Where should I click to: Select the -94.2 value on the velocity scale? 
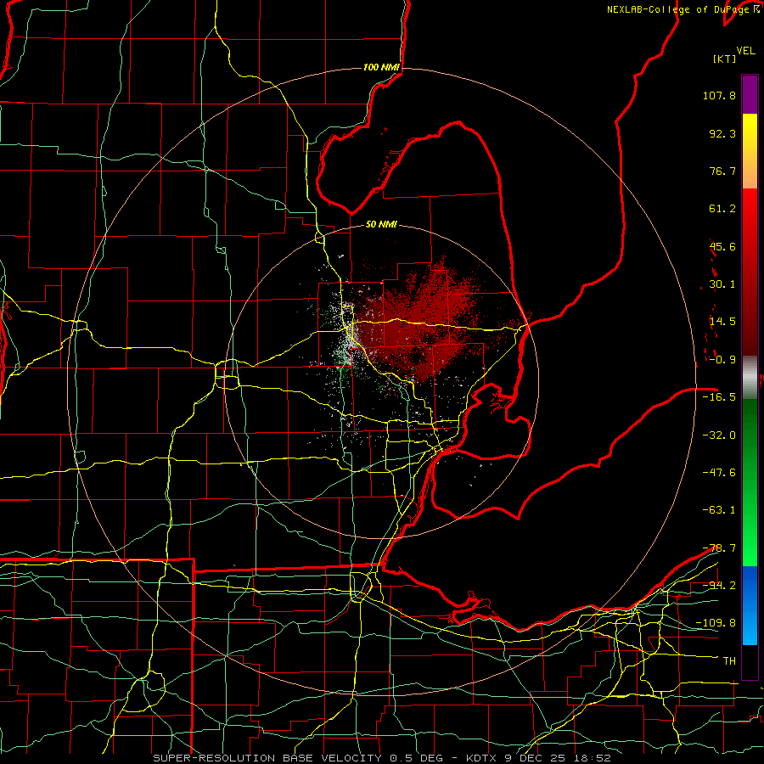719,585
